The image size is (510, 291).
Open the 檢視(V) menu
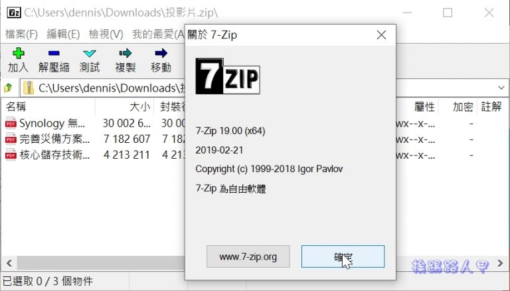[106, 34]
